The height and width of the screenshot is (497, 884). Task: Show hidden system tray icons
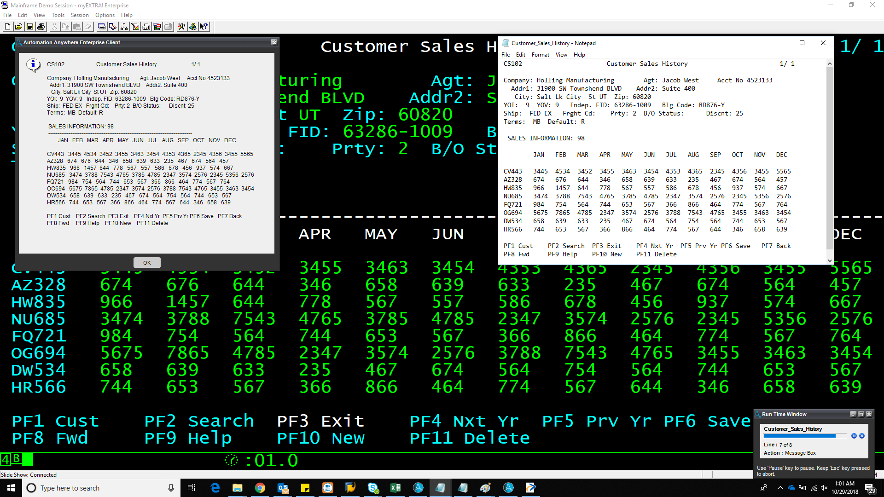click(780, 488)
